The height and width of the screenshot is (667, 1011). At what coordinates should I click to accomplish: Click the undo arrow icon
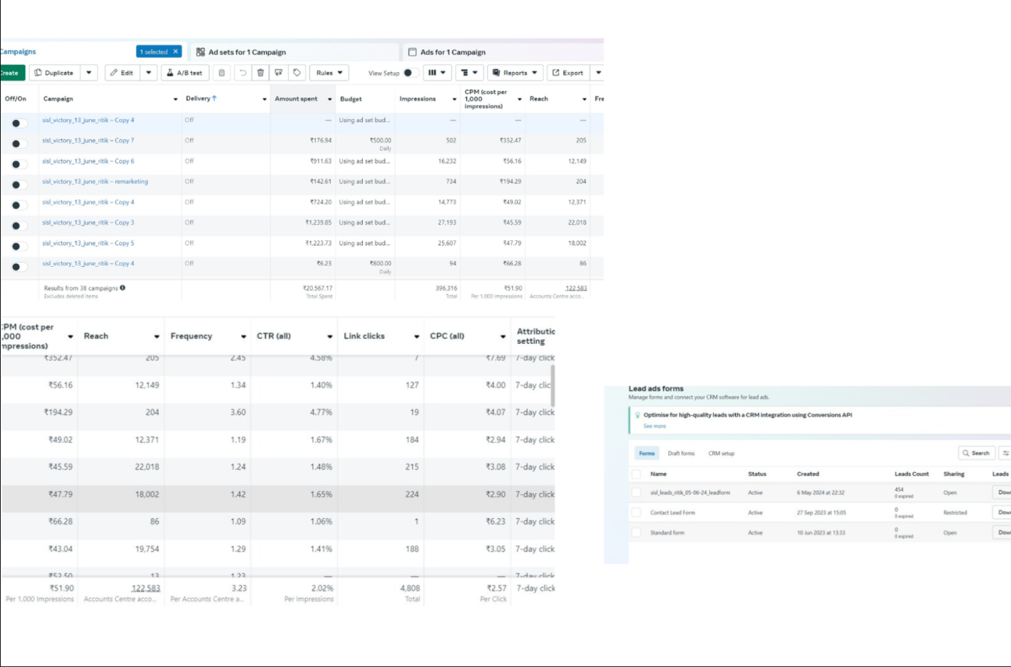243,73
